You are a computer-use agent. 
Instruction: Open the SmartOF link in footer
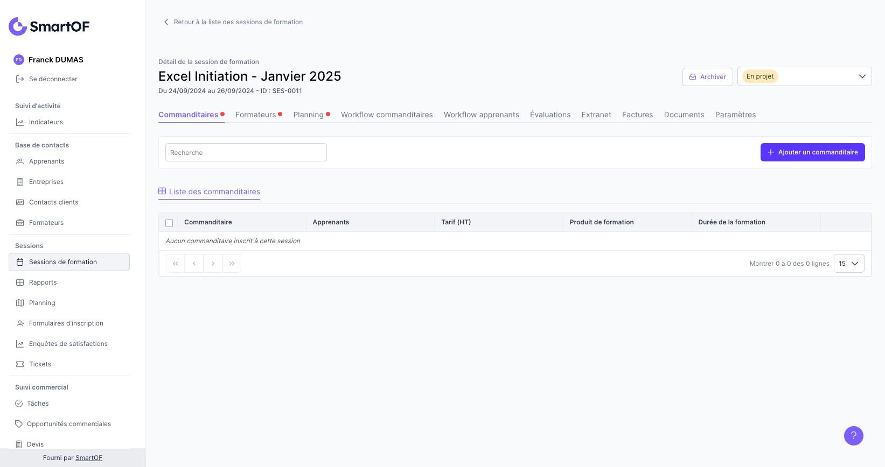pos(89,458)
